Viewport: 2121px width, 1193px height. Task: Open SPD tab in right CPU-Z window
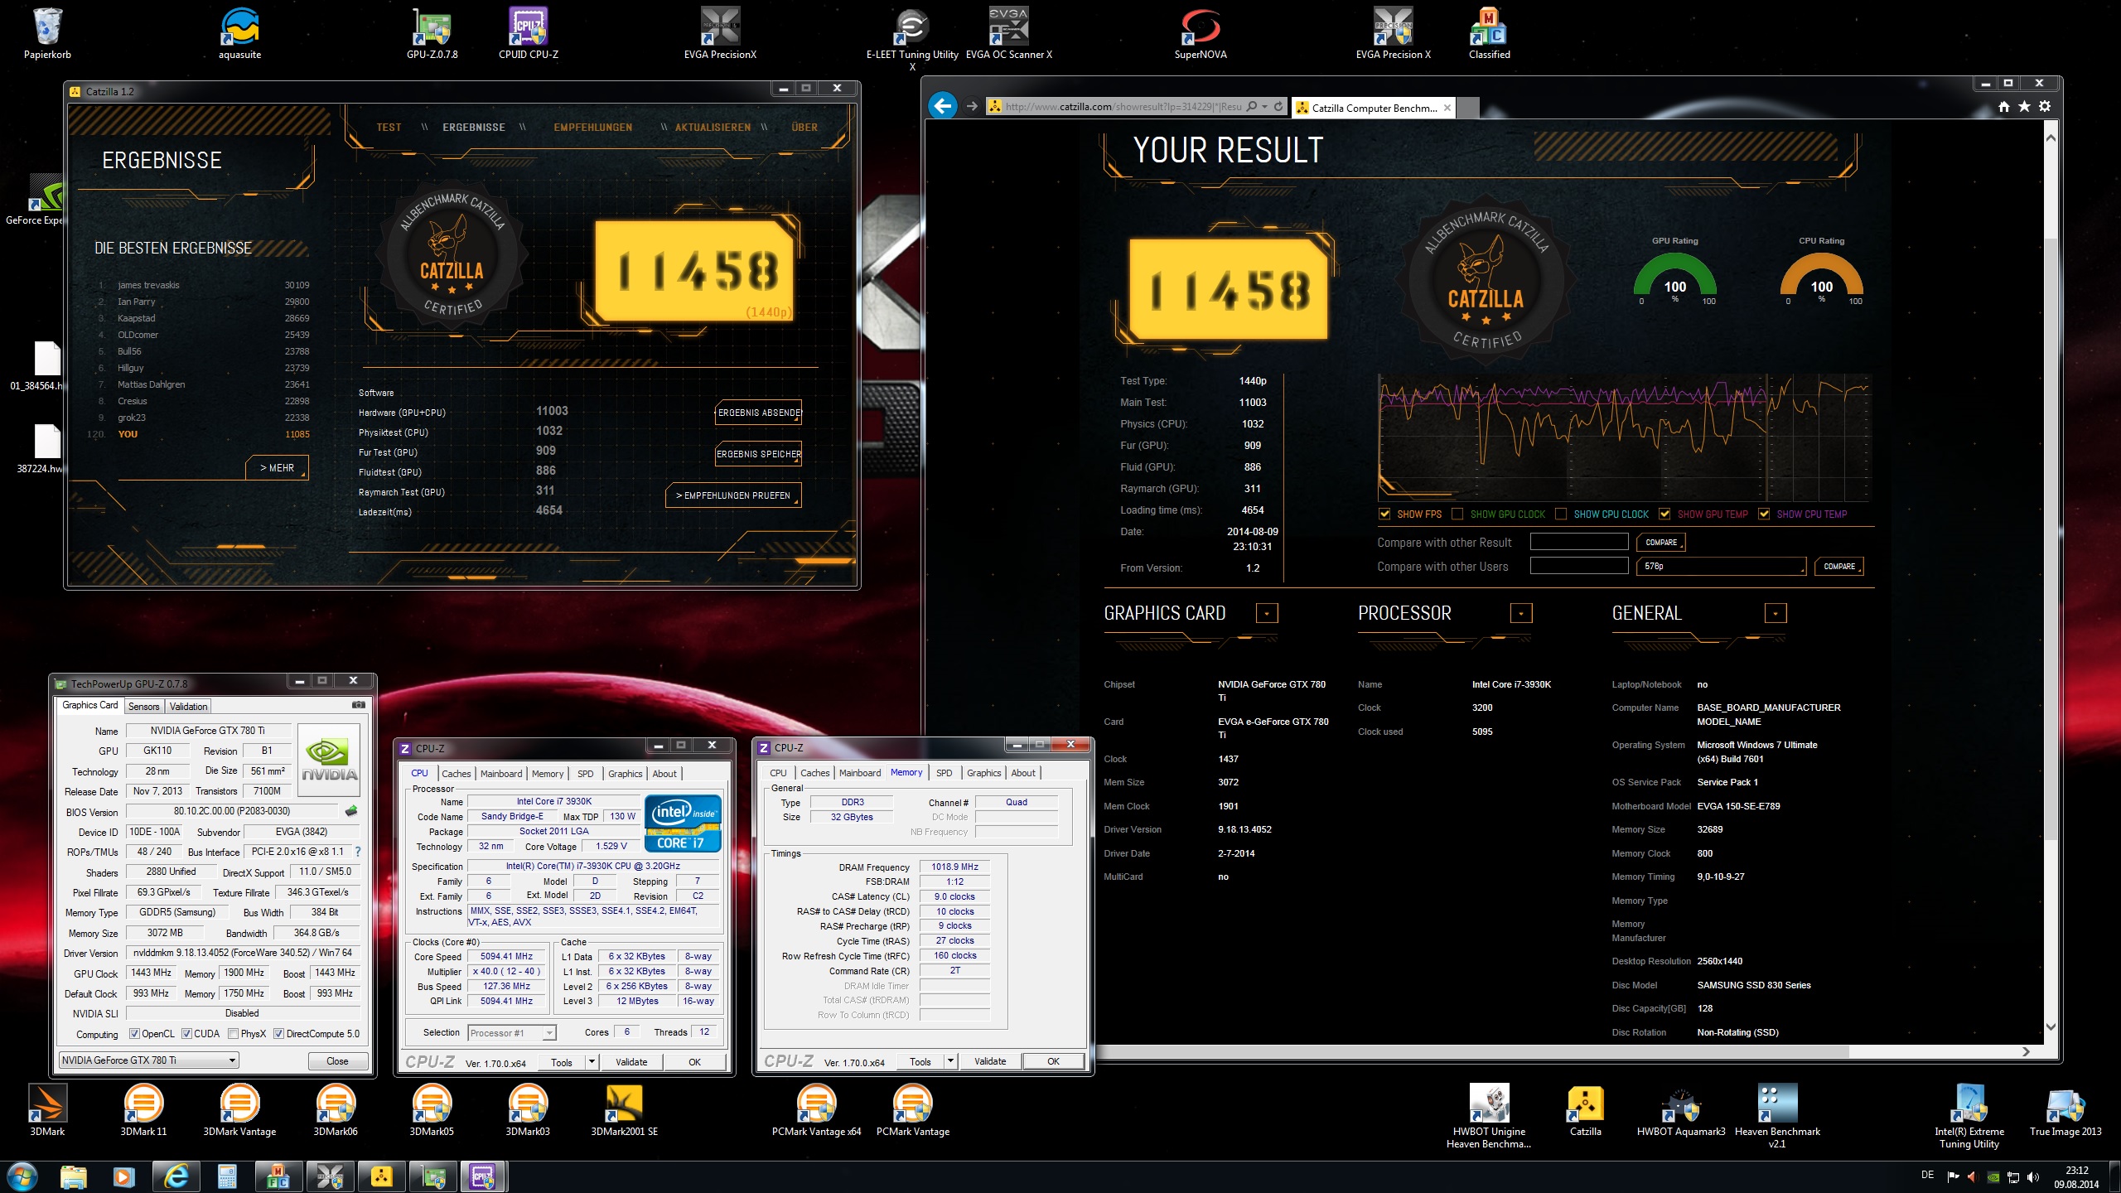pos(944,773)
